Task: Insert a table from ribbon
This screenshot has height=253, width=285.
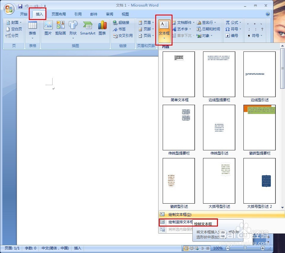Action: point(32,30)
